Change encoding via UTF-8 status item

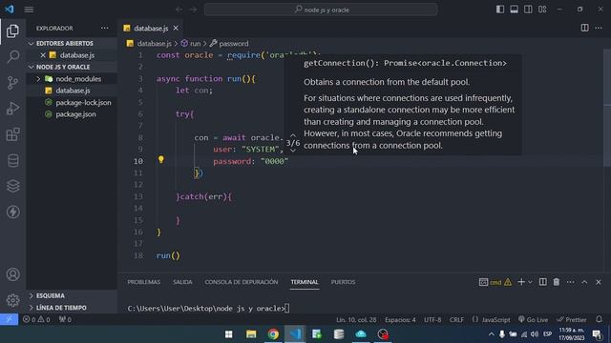click(432, 320)
